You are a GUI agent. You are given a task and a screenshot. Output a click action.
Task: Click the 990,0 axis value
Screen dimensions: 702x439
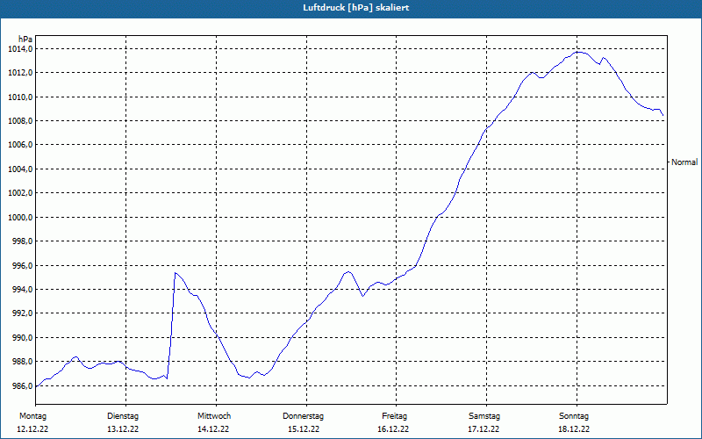click(x=22, y=338)
